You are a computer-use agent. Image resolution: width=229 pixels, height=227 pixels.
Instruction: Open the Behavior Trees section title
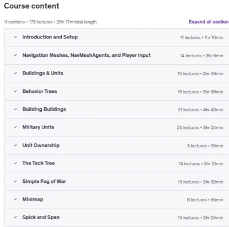tap(40, 91)
